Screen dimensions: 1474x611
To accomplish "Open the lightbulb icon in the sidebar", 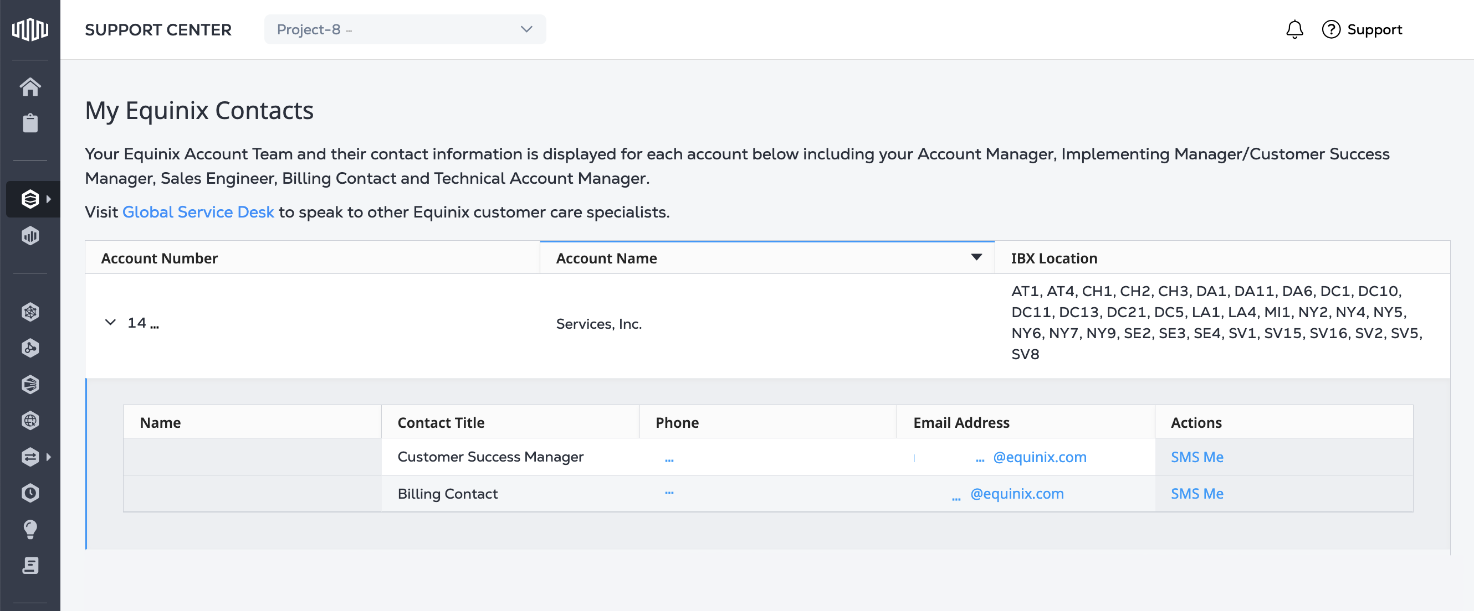I will [30, 529].
